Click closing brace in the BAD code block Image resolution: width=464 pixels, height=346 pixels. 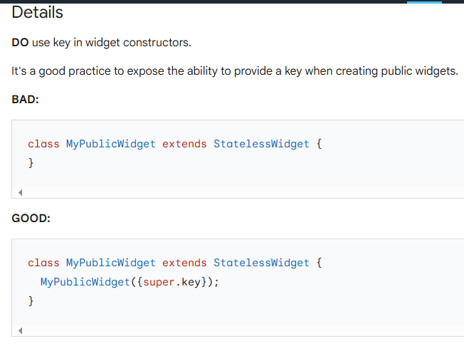(31, 163)
